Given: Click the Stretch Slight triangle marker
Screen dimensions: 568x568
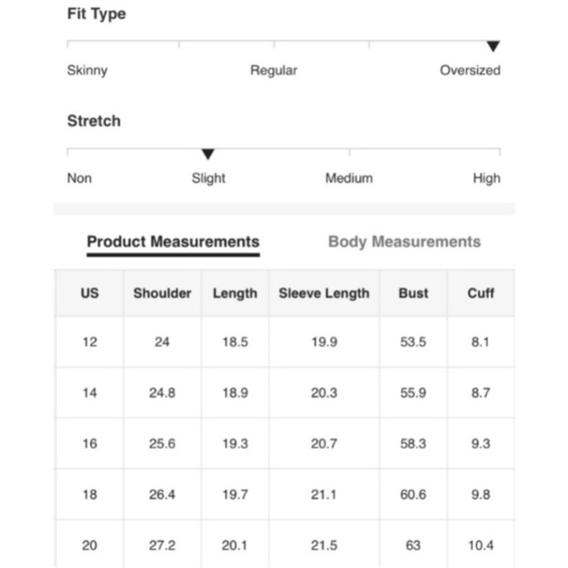Looking at the screenshot, I should pyautogui.click(x=208, y=154).
